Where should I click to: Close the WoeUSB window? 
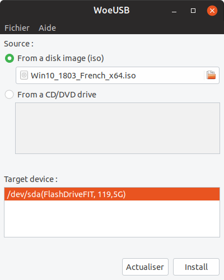212,11
